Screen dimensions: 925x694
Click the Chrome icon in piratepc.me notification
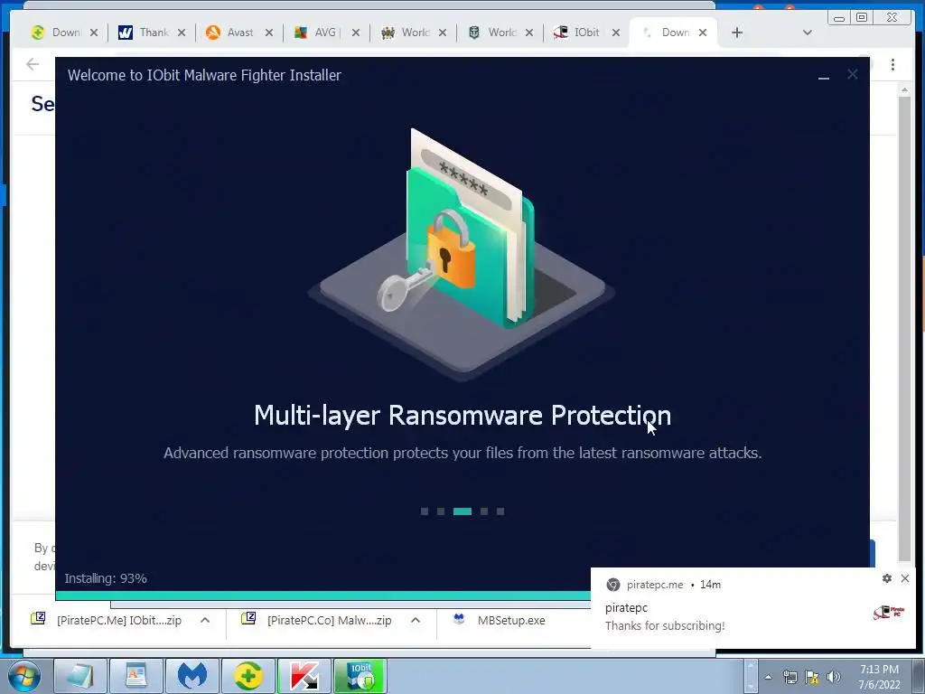[613, 585]
